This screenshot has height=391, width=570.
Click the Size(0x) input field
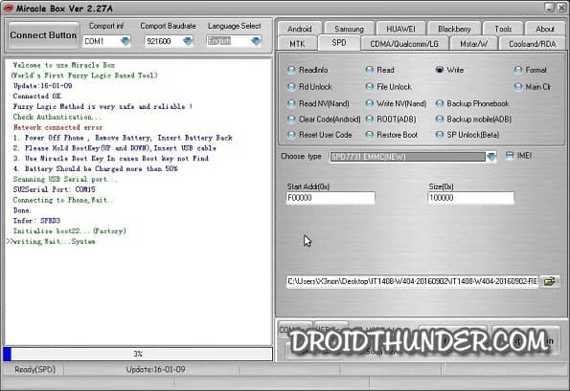471,198
